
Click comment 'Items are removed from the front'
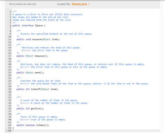point(42,20)
